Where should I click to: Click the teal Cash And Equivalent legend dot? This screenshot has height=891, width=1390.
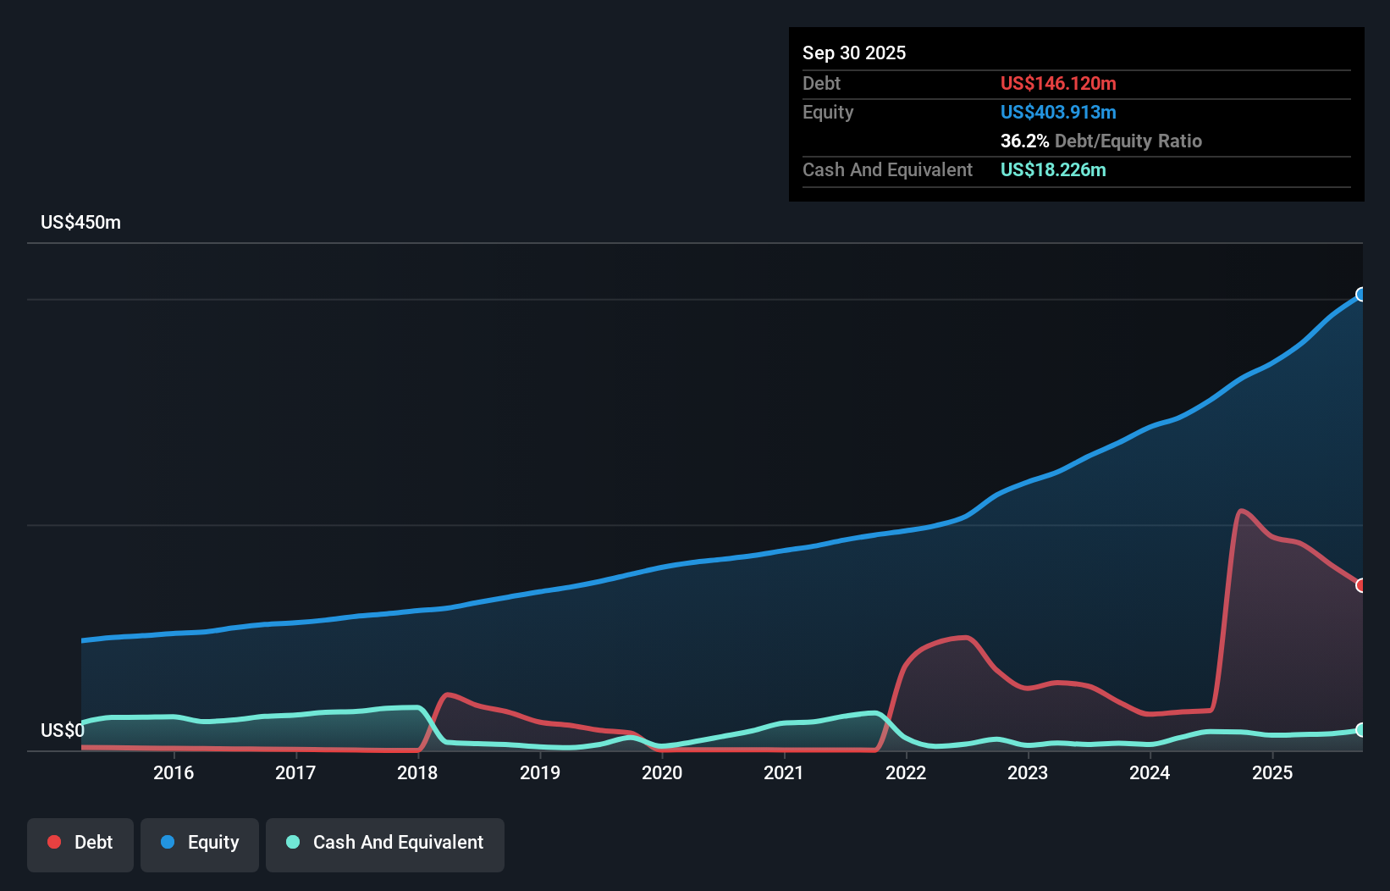[x=293, y=842]
